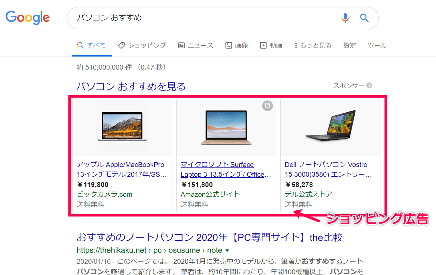
Task: Click the blue search magnifier icon
Action: [x=364, y=18]
